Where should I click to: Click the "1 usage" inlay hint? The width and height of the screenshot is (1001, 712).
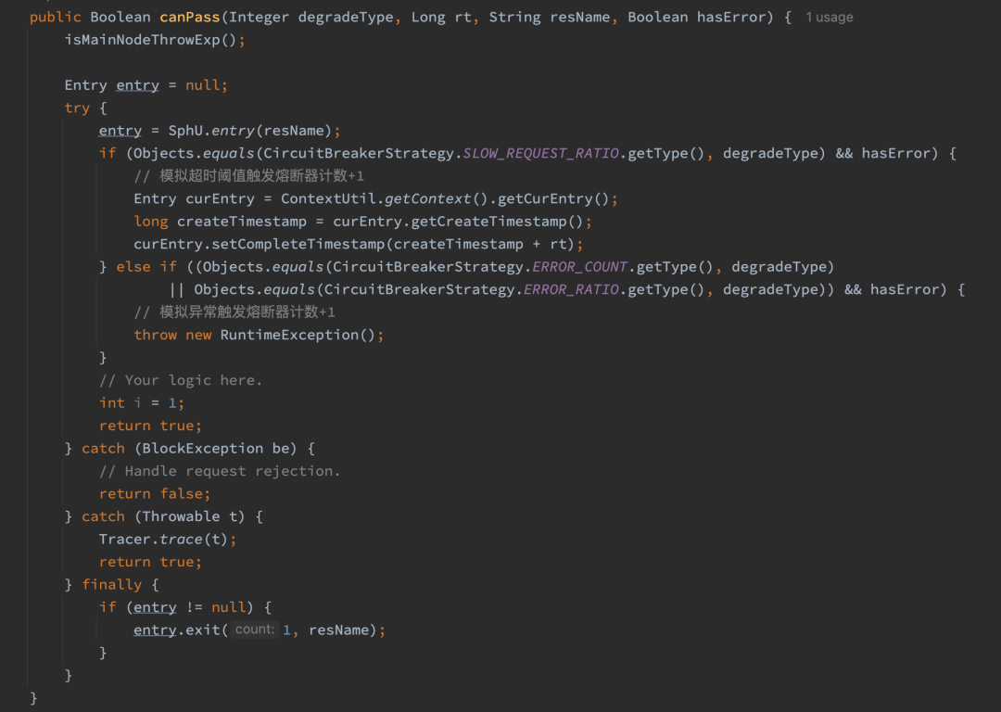[x=829, y=18]
